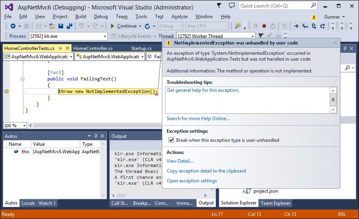359x219 pixels.
Task: Click the feedback speech bubble icon
Action: coord(232,6)
